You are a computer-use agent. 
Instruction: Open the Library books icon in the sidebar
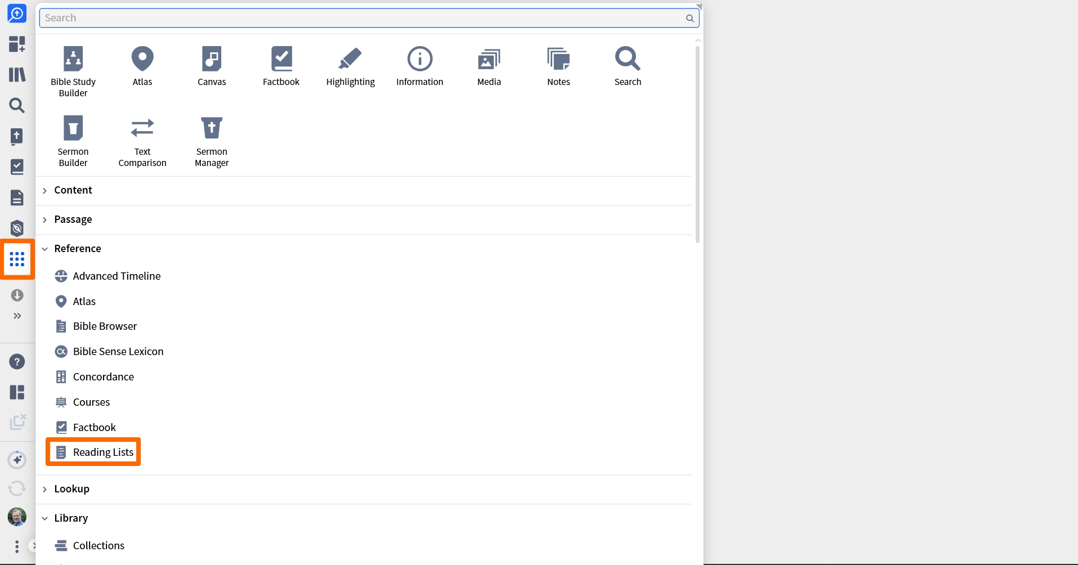pyautogui.click(x=17, y=74)
